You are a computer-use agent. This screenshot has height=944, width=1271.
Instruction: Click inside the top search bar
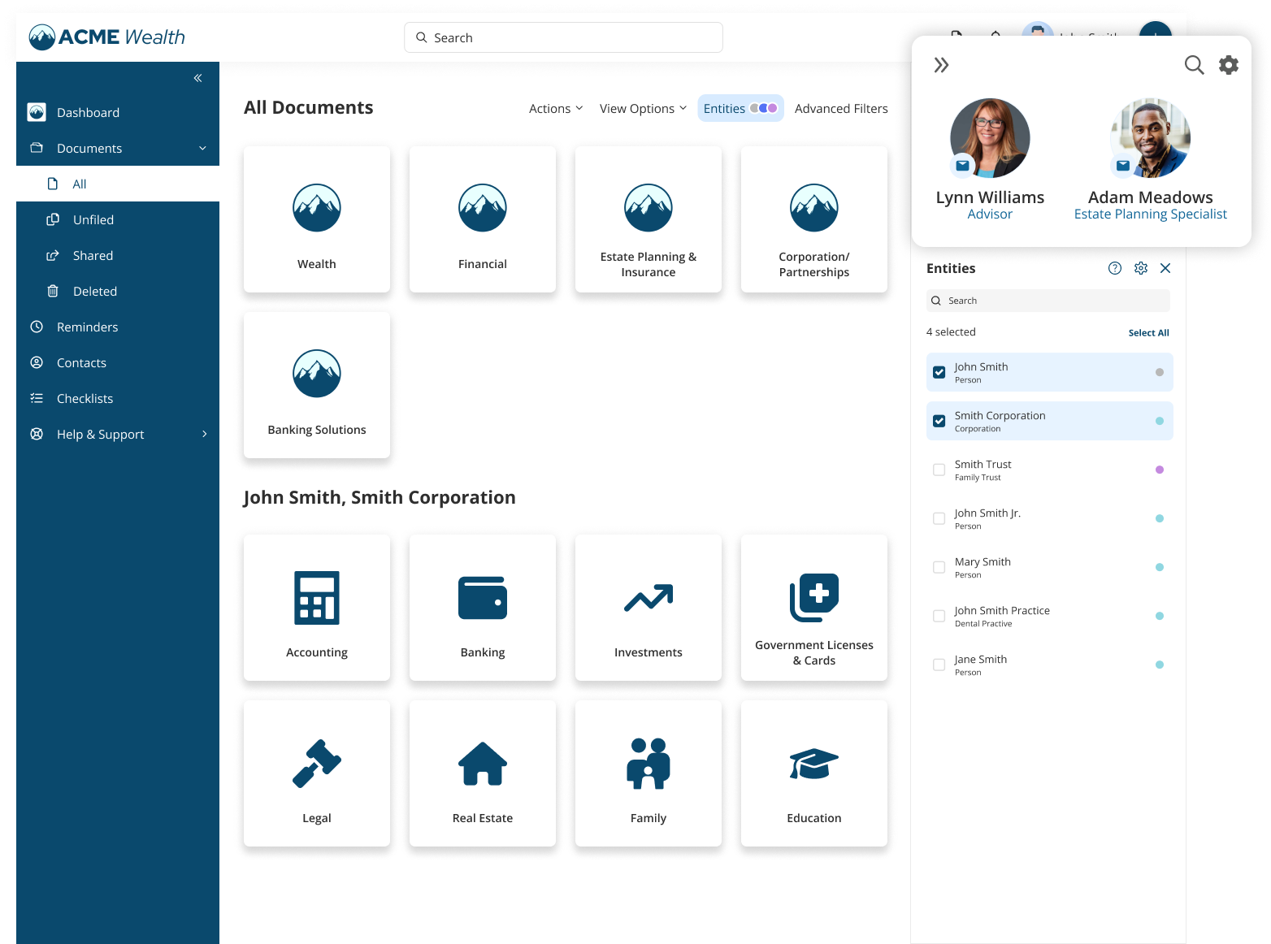click(563, 37)
